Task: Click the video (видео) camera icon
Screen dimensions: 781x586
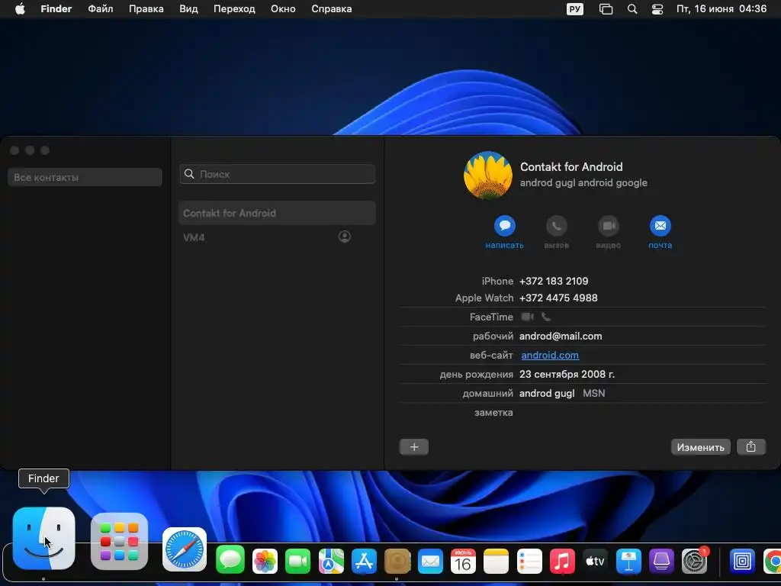Action: [x=608, y=226]
